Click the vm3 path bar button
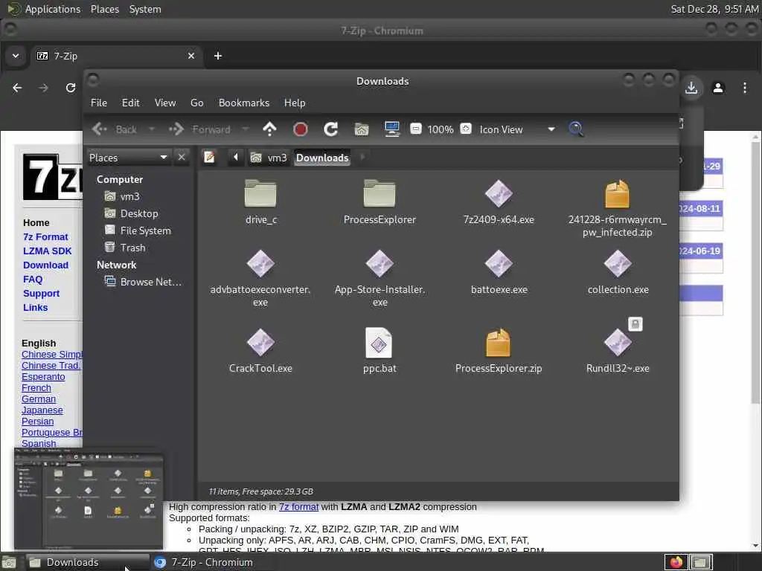 point(269,158)
